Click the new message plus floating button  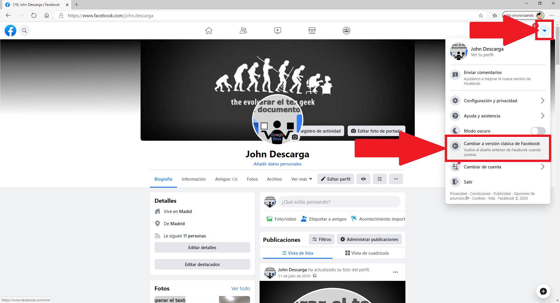coord(543,291)
